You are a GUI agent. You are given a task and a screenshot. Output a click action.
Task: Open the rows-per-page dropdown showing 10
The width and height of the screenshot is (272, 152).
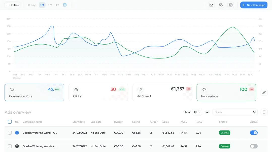(x=197, y=112)
